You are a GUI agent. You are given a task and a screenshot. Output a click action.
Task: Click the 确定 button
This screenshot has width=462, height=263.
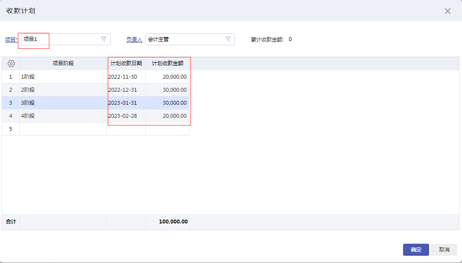[x=416, y=249]
